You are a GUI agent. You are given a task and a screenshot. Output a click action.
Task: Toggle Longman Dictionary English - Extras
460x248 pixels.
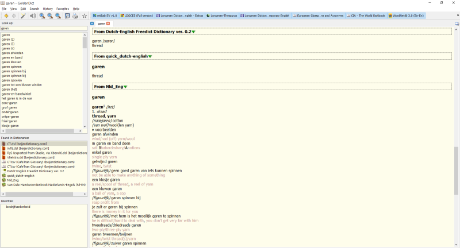(179, 15)
